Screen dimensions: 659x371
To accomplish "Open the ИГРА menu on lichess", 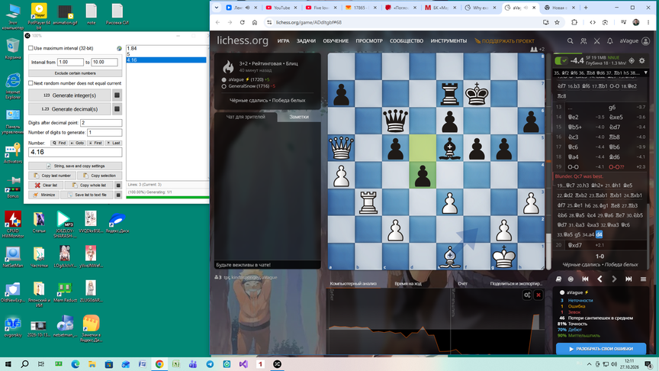I will click(x=283, y=40).
